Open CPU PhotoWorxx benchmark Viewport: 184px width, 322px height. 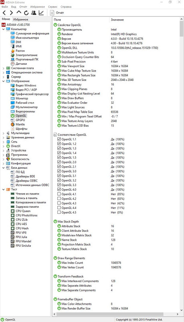click(x=26, y=215)
